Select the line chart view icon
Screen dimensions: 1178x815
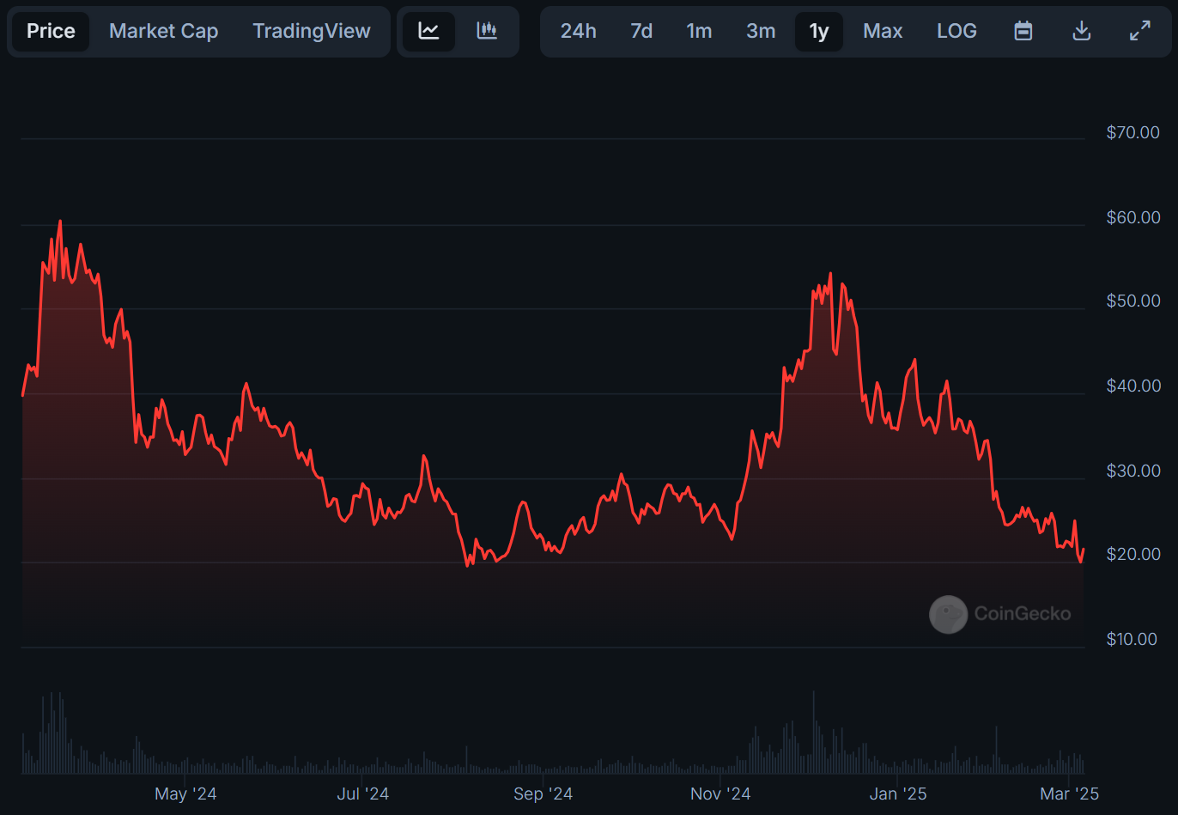[428, 31]
